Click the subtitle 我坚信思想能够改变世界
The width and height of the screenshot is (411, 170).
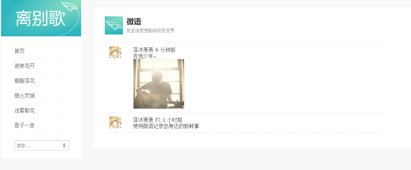click(x=151, y=31)
